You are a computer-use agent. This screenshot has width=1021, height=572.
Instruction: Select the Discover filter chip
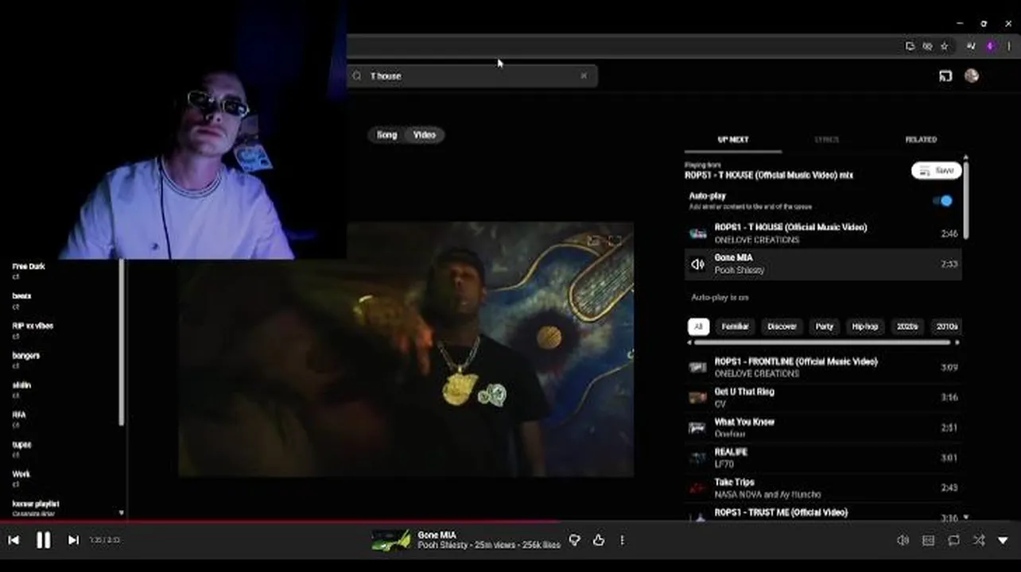tap(782, 327)
